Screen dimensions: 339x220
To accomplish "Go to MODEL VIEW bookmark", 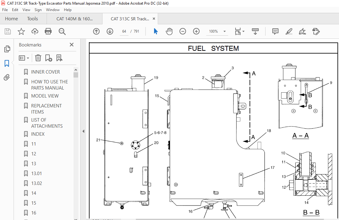I will coord(45,96).
